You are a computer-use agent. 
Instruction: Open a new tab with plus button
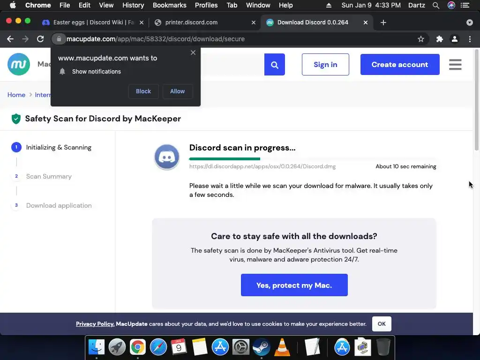[383, 22]
